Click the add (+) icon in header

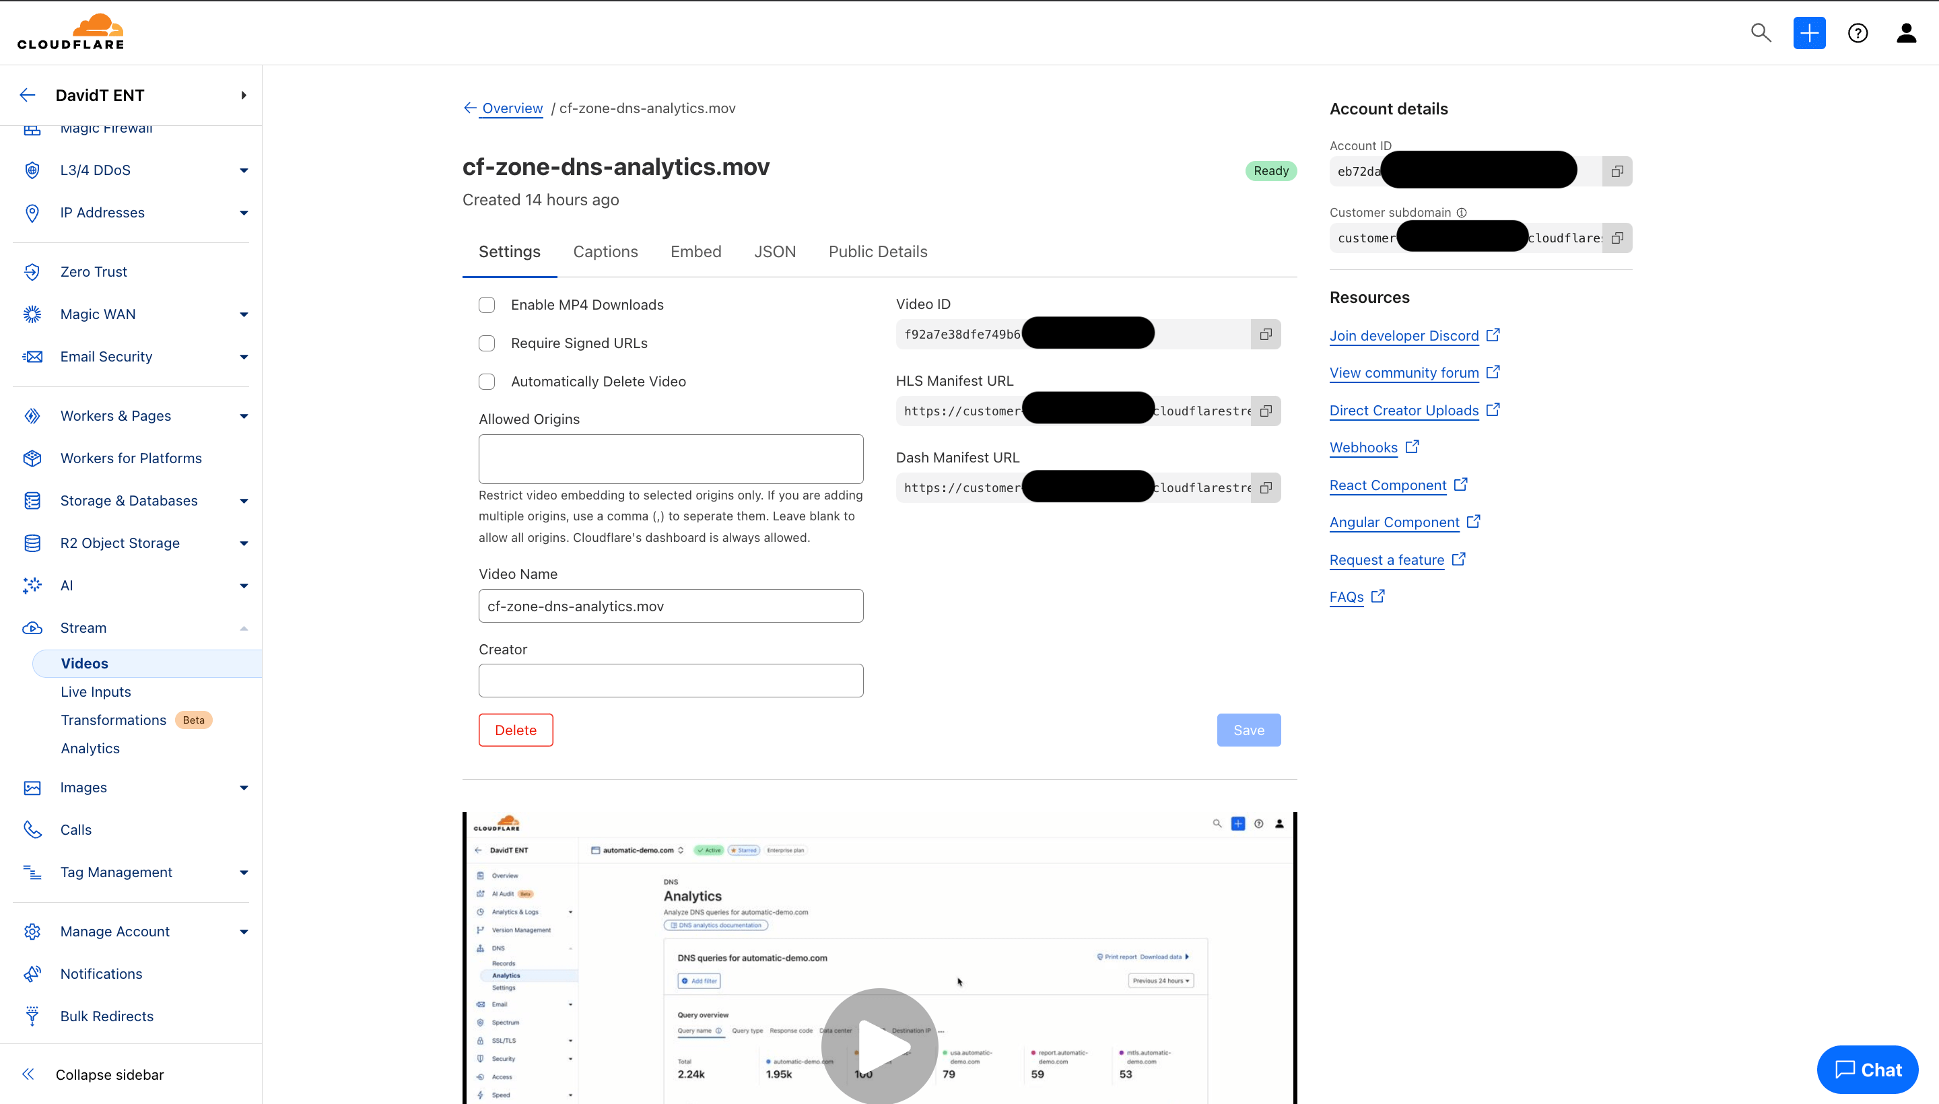(x=1809, y=32)
